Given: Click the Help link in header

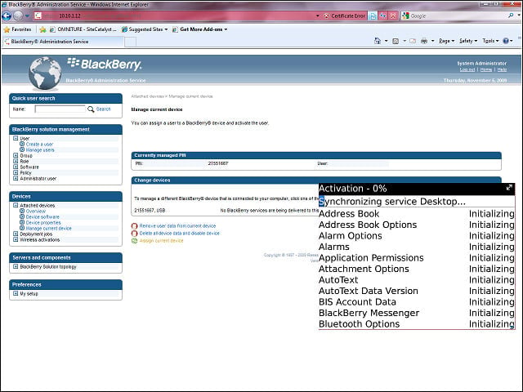Looking at the screenshot, I should coord(502,69).
